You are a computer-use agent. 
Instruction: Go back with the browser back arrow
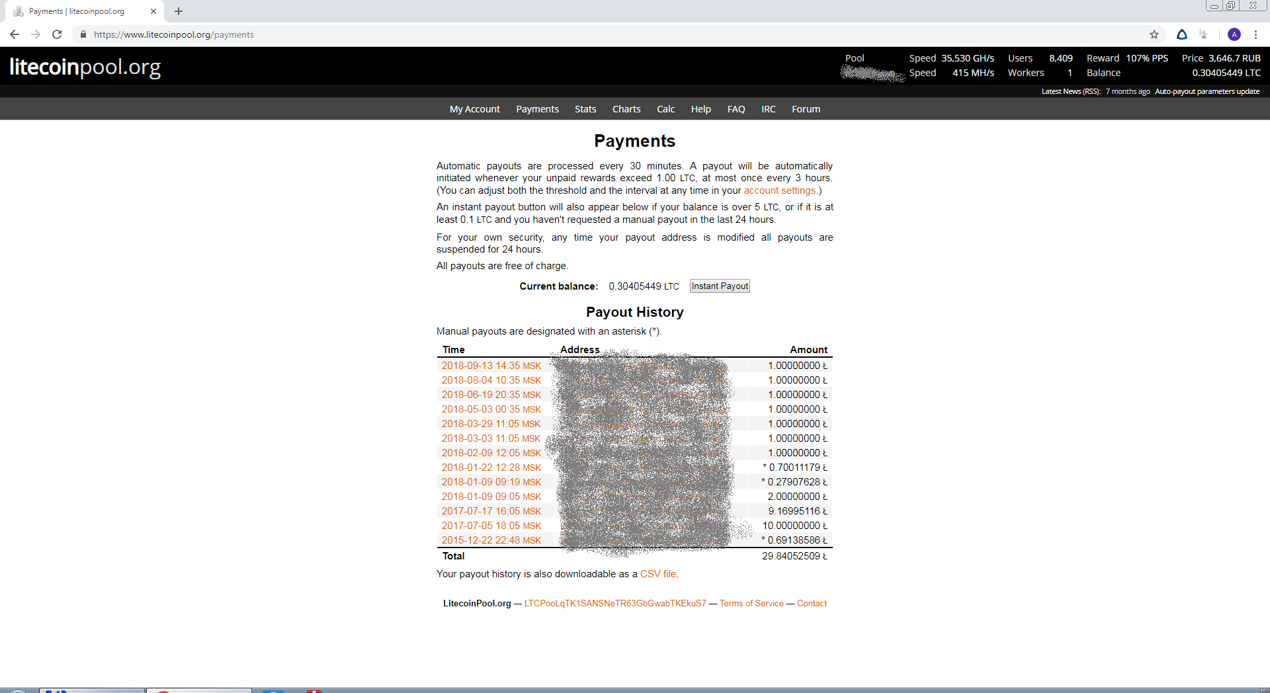pyautogui.click(x=15, y=34)
